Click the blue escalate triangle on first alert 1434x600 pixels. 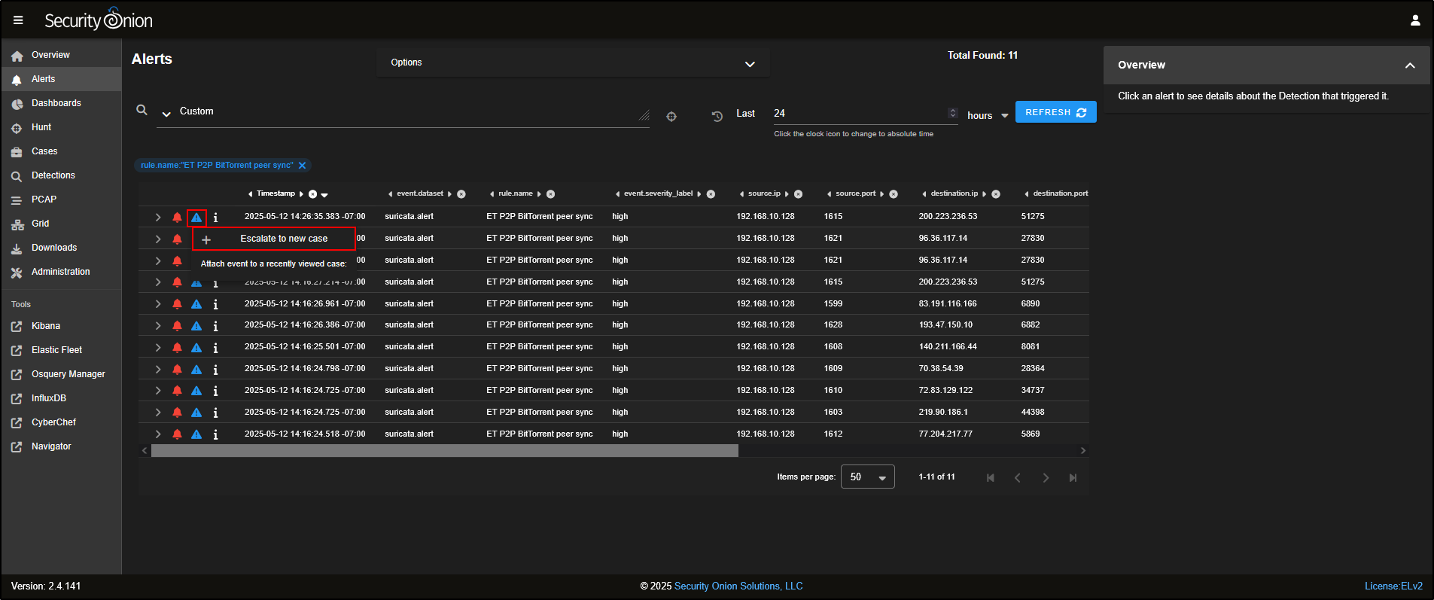[x=196, y=218]
